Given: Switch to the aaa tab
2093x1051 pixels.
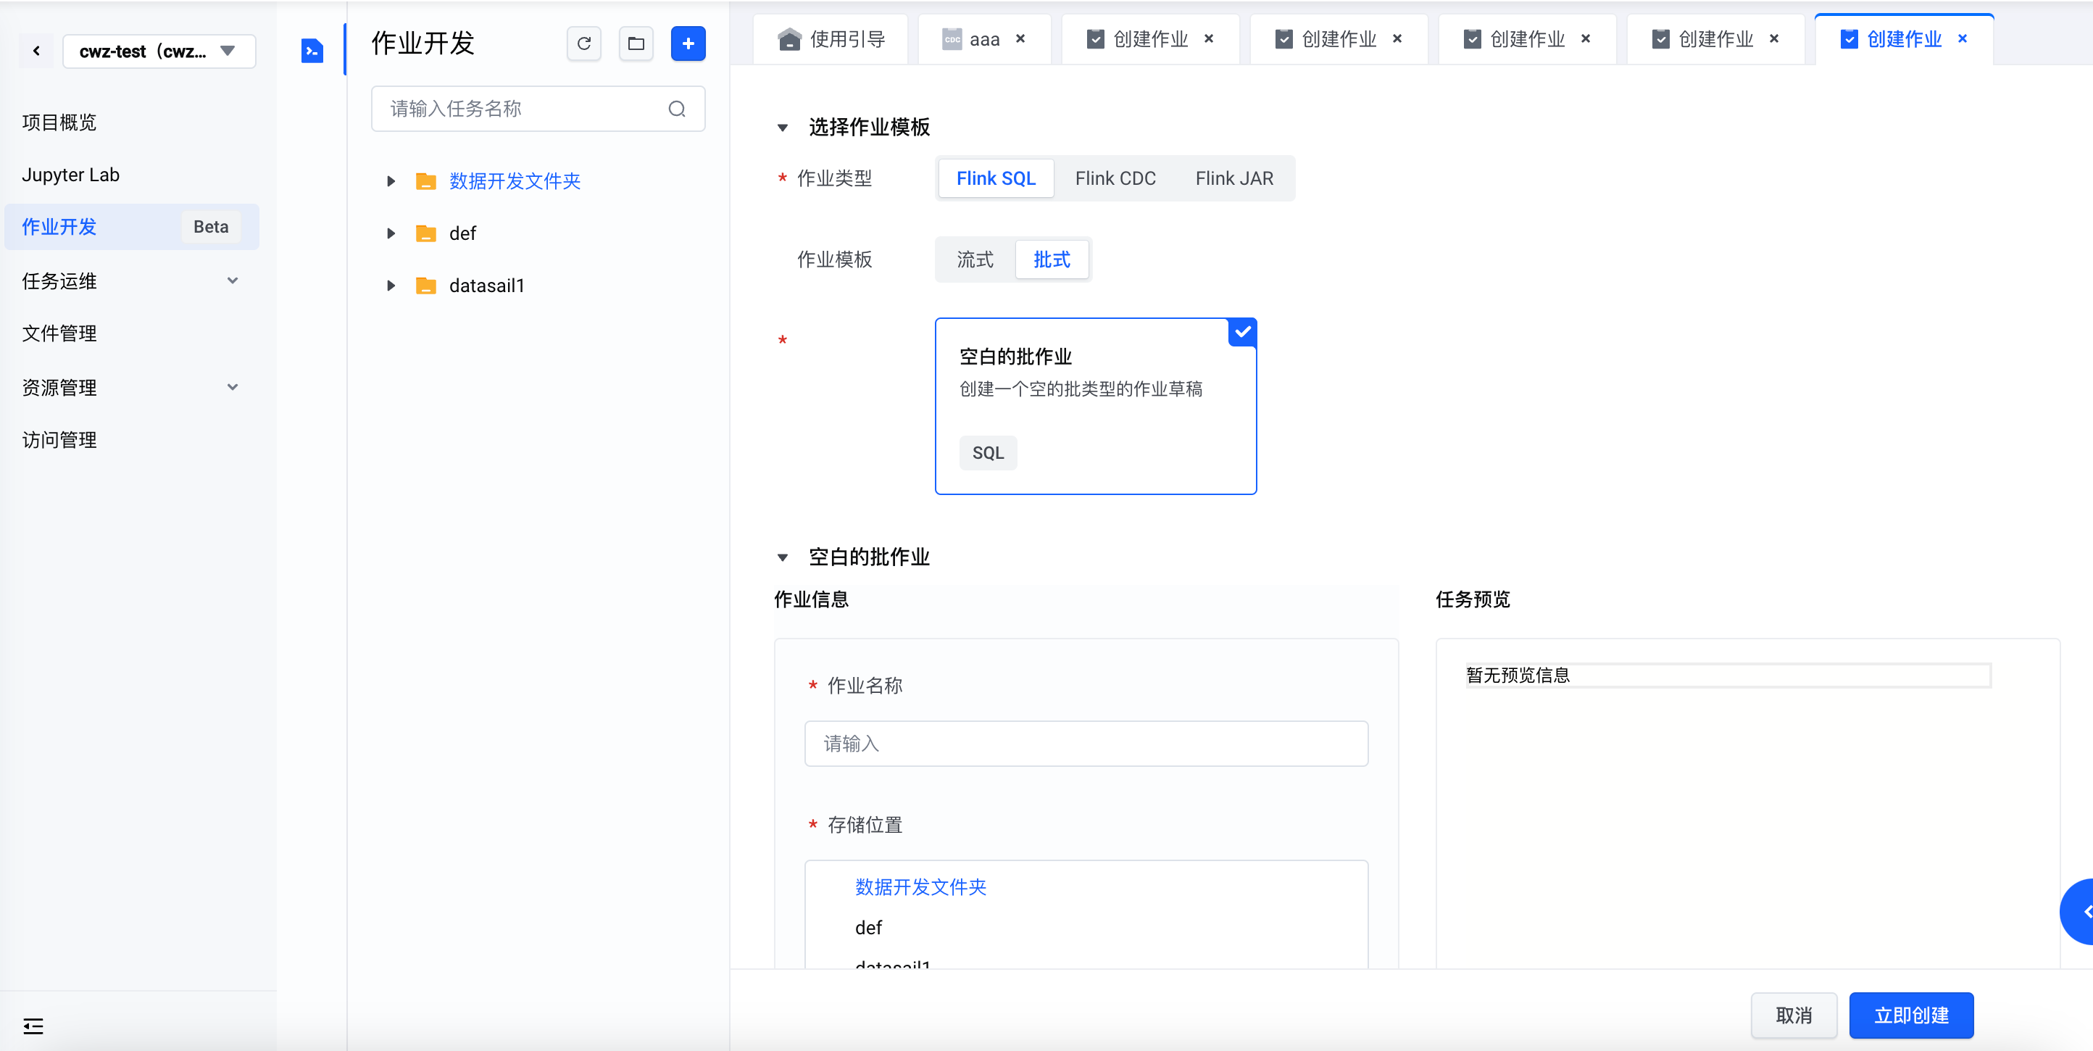Looking at the screenshot, I should tap(984, 39).
